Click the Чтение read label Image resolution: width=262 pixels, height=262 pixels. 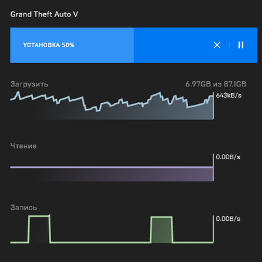(x=24, y=146)
